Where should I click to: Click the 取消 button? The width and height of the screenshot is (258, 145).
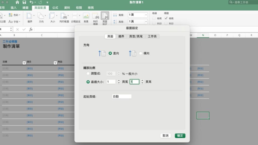pos(166,136)
